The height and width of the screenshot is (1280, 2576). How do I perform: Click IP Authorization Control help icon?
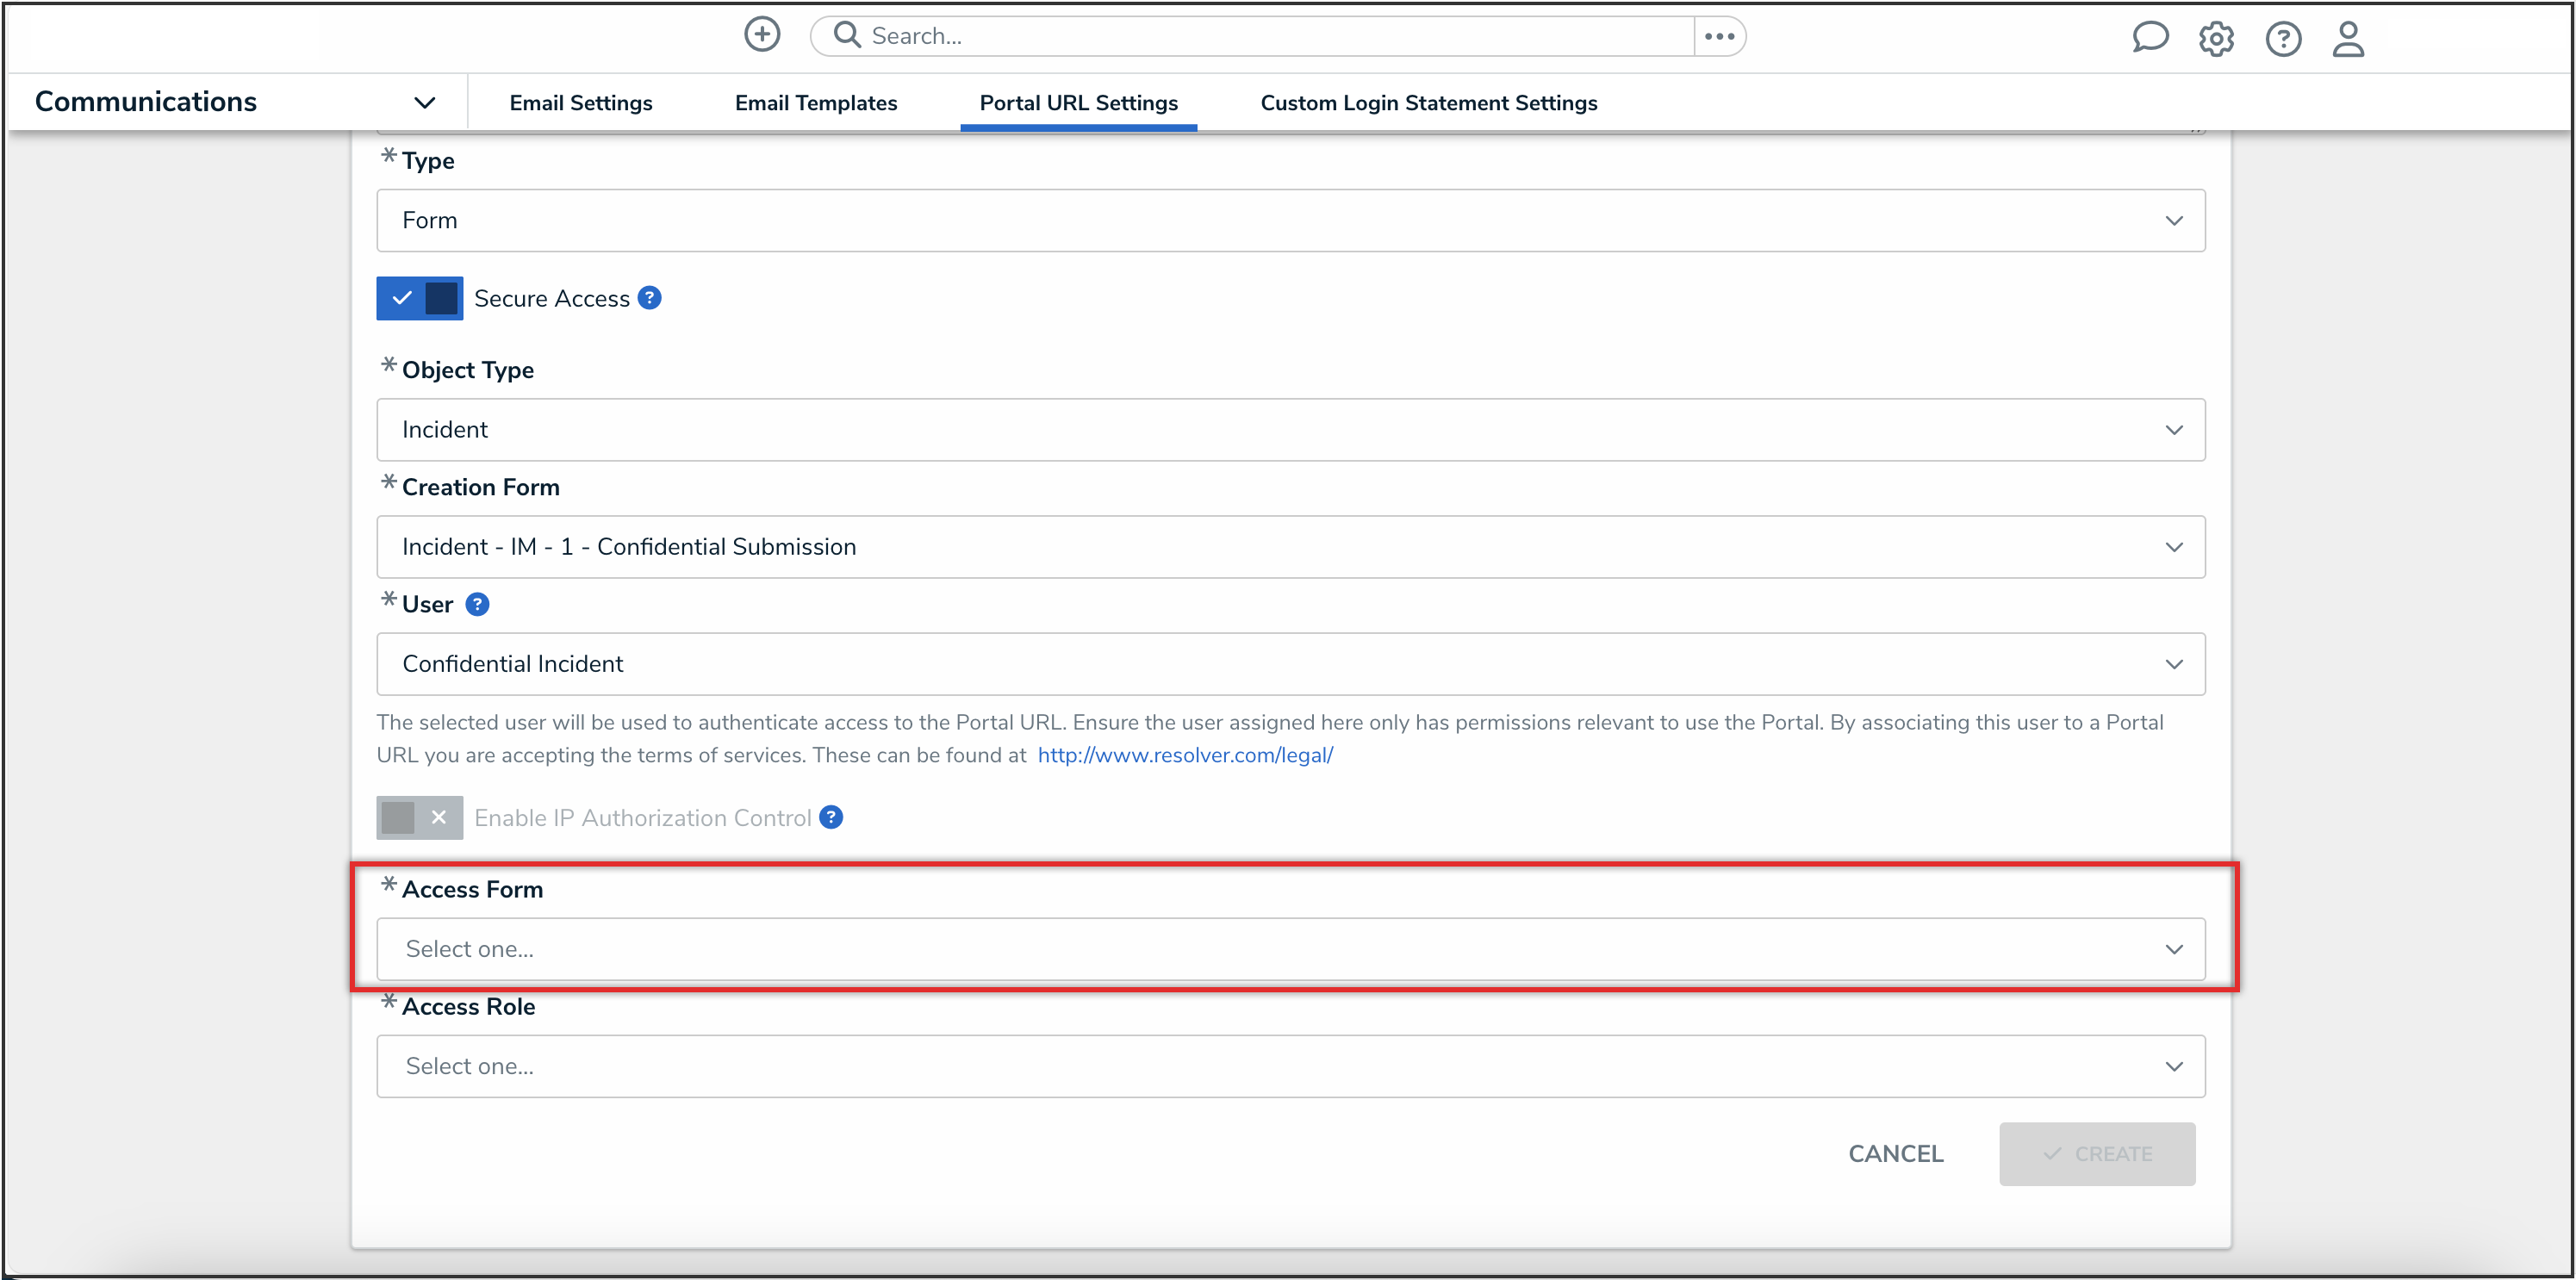[831, 817]
